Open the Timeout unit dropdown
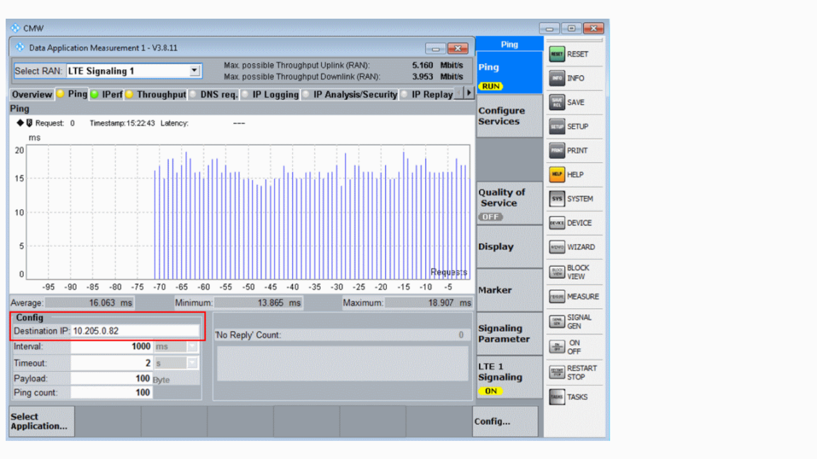817x459 pixels. [x=190, y=363]
